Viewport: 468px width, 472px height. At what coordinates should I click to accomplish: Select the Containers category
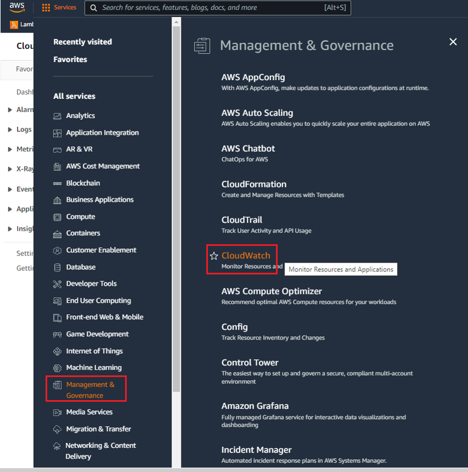click(x=83, y=234)
